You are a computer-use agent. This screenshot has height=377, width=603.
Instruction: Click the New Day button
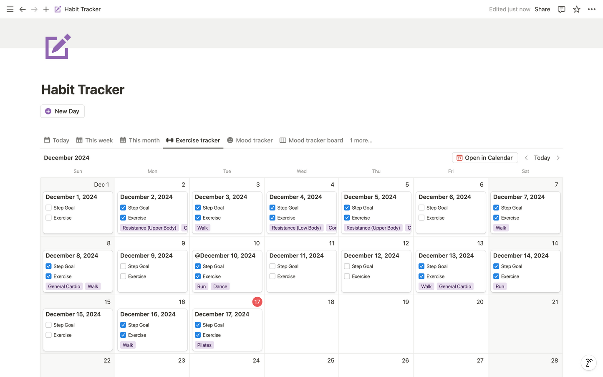pyautogui.click(x=63, y=111)
